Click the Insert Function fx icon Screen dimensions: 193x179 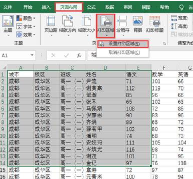[x=79, y=55]
